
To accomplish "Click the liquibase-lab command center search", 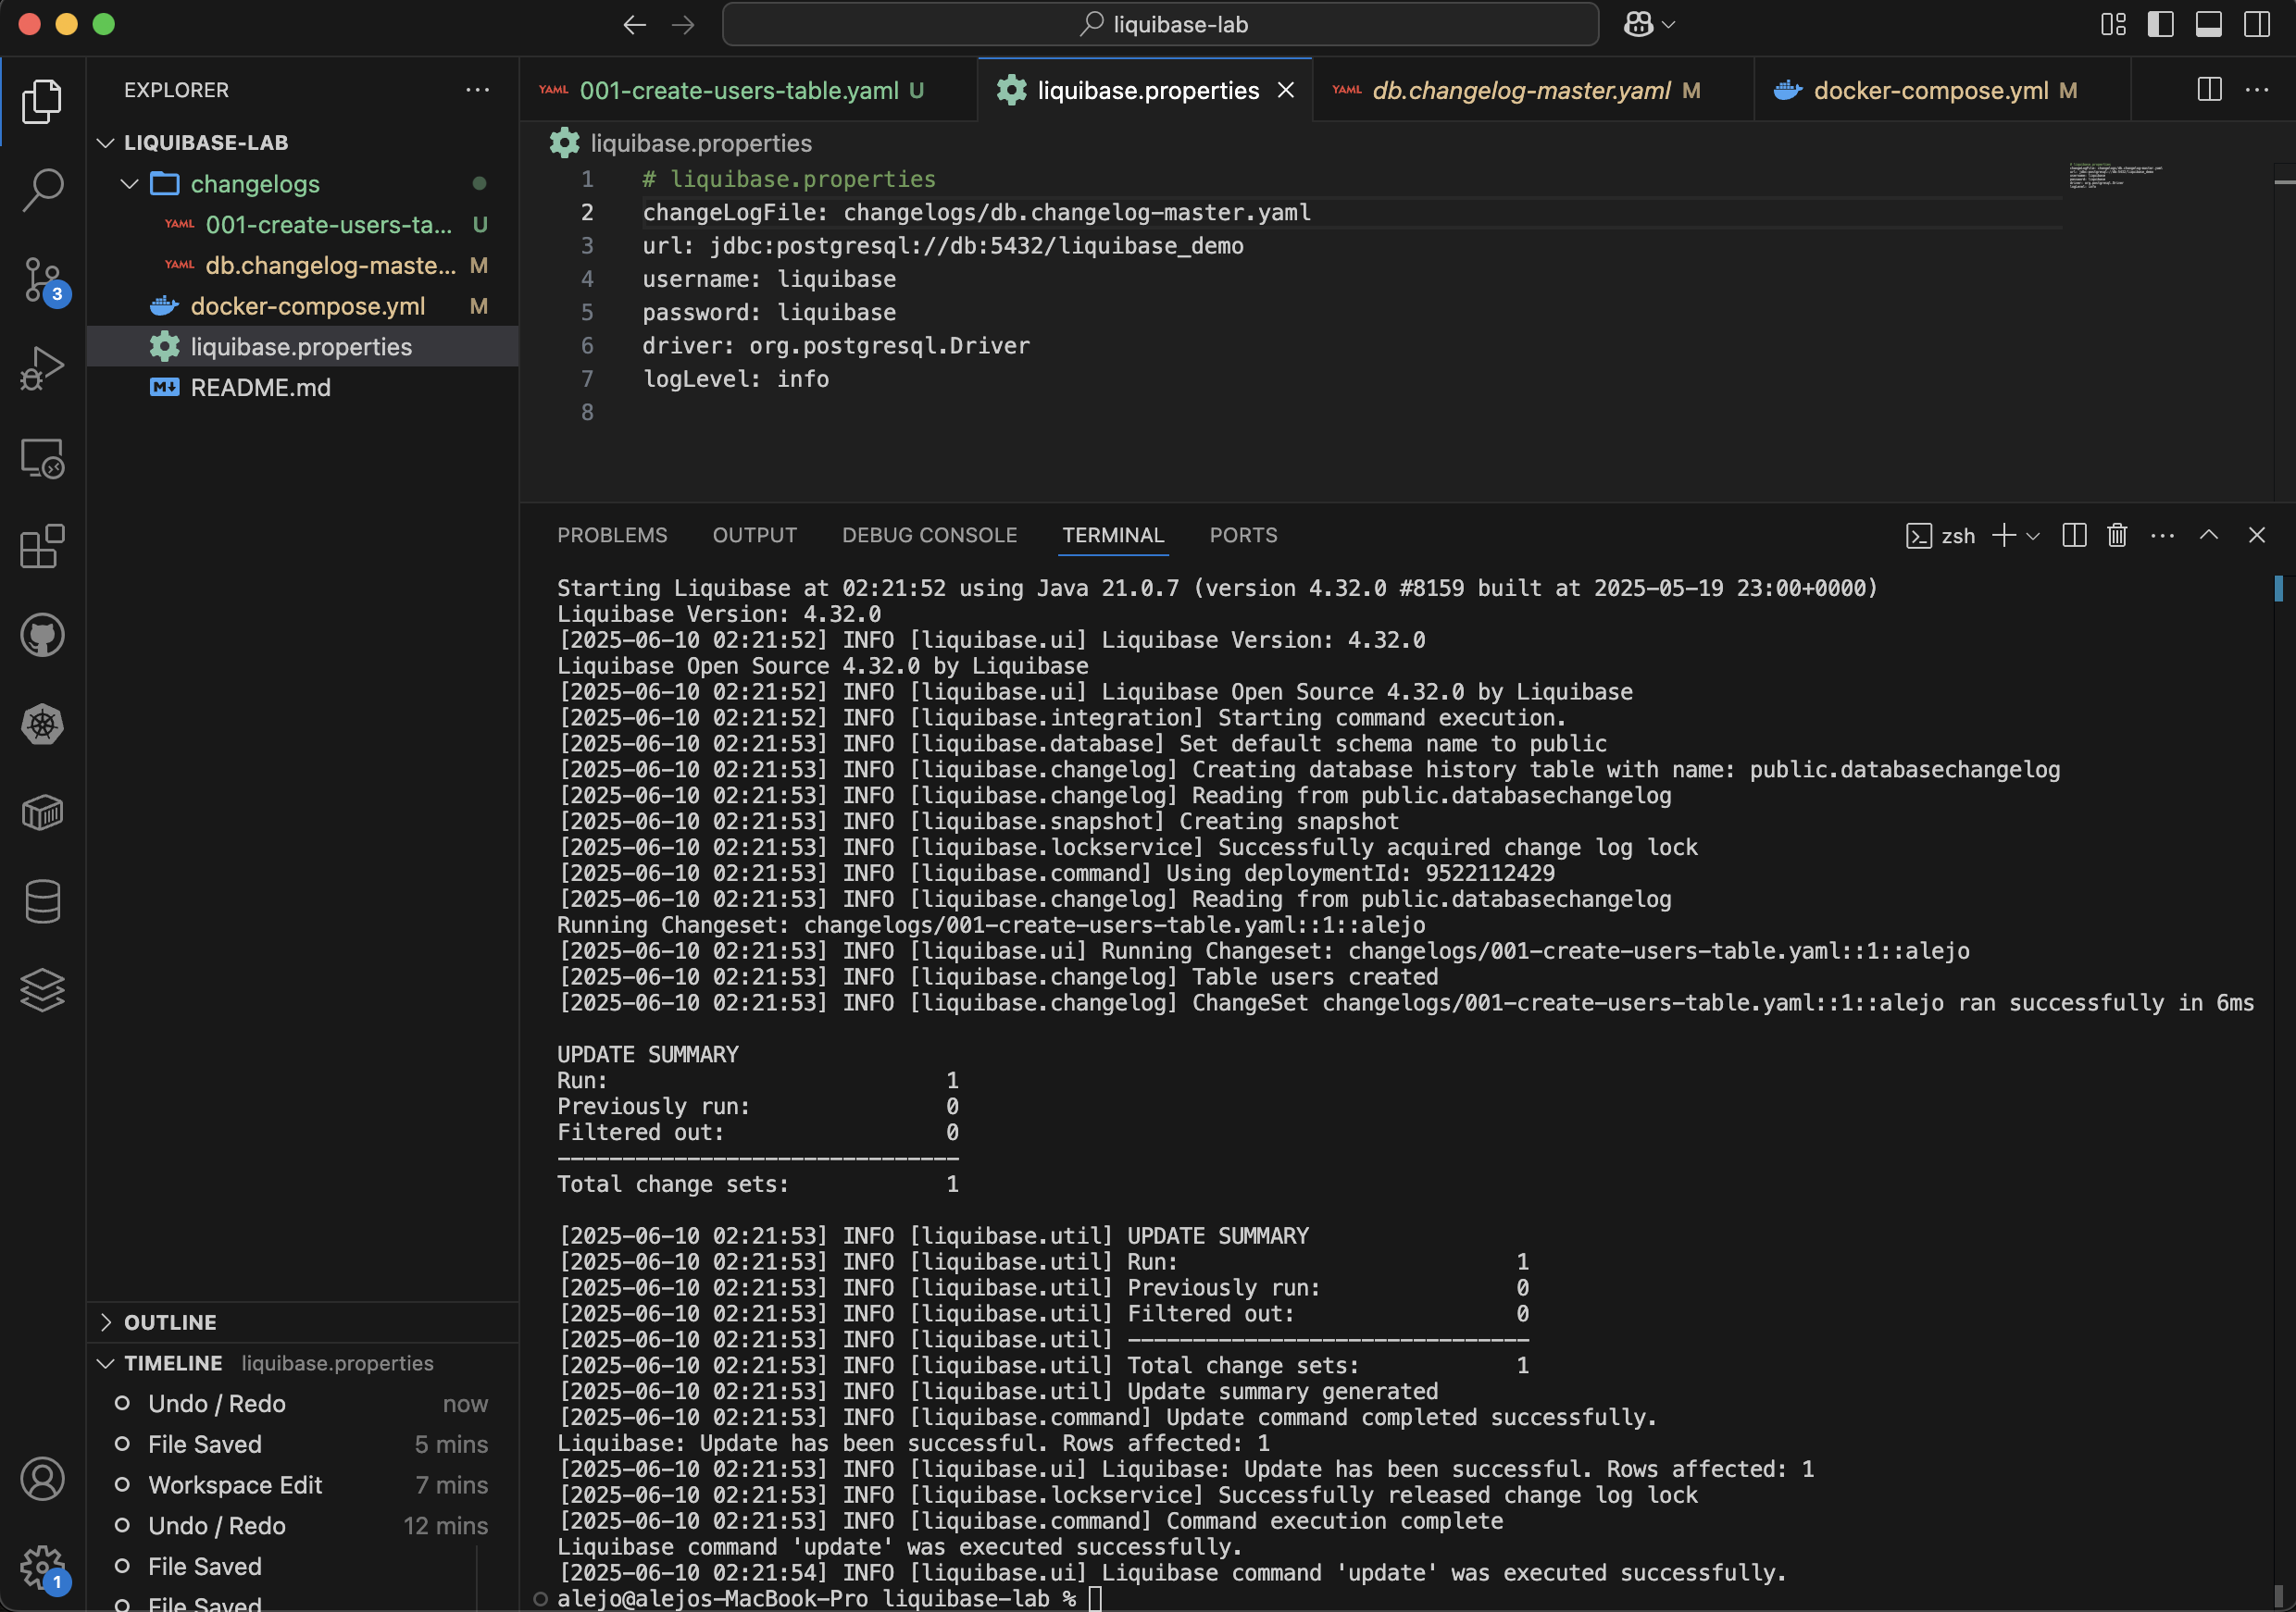I will pyautogui.click(x=1161, y=25).
